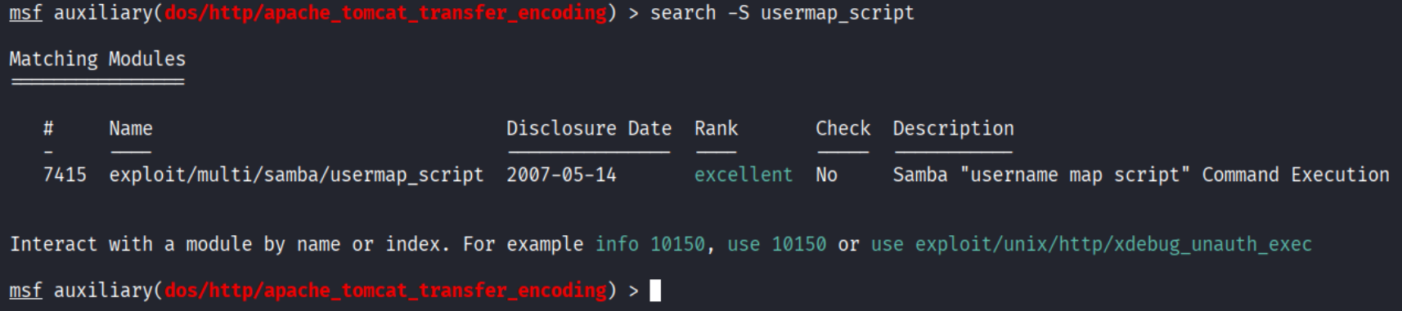Click the 'msf' label in the bottom prompt

coord(25,291)
